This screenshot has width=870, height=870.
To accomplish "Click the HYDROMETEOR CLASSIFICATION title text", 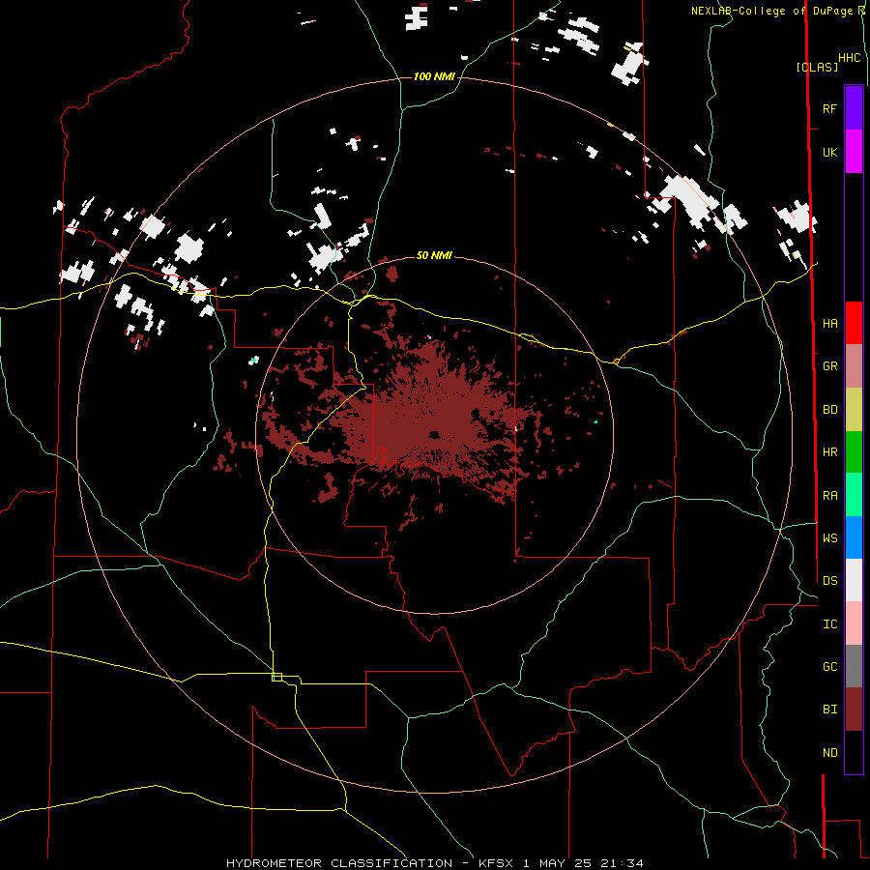I will (x=339, y=863).
